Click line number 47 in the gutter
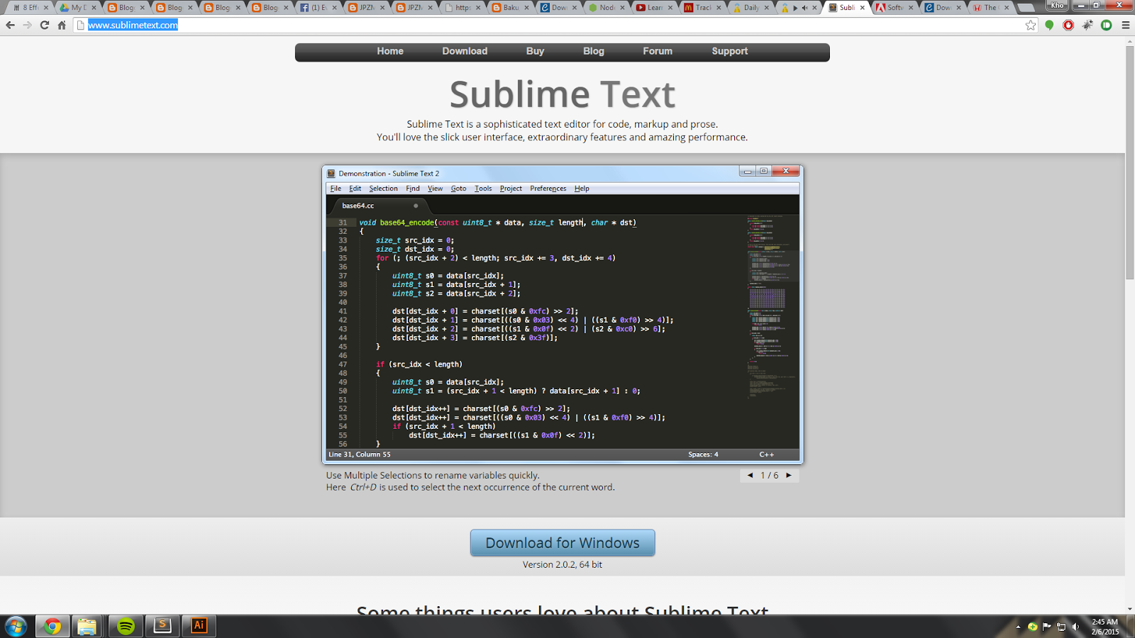Image resolution: width=1135 pixels, height=638 pixels. pyautogui.click(x=343, y=364)
